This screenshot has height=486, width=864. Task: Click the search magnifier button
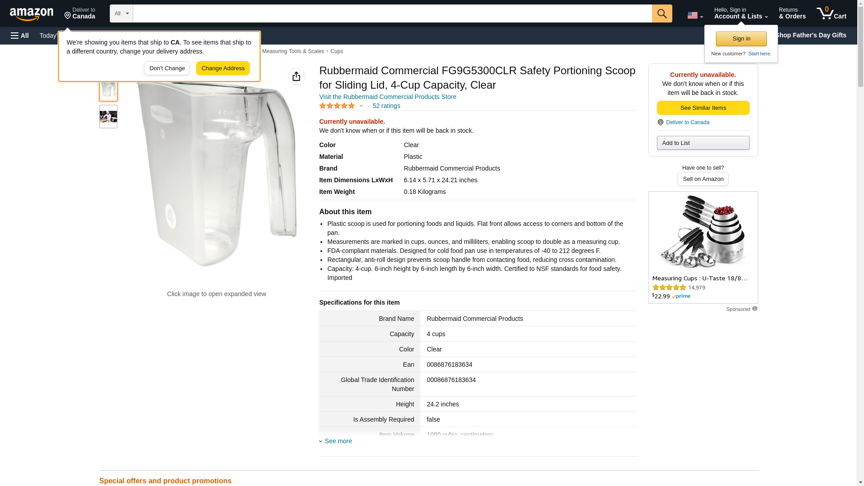661,13
